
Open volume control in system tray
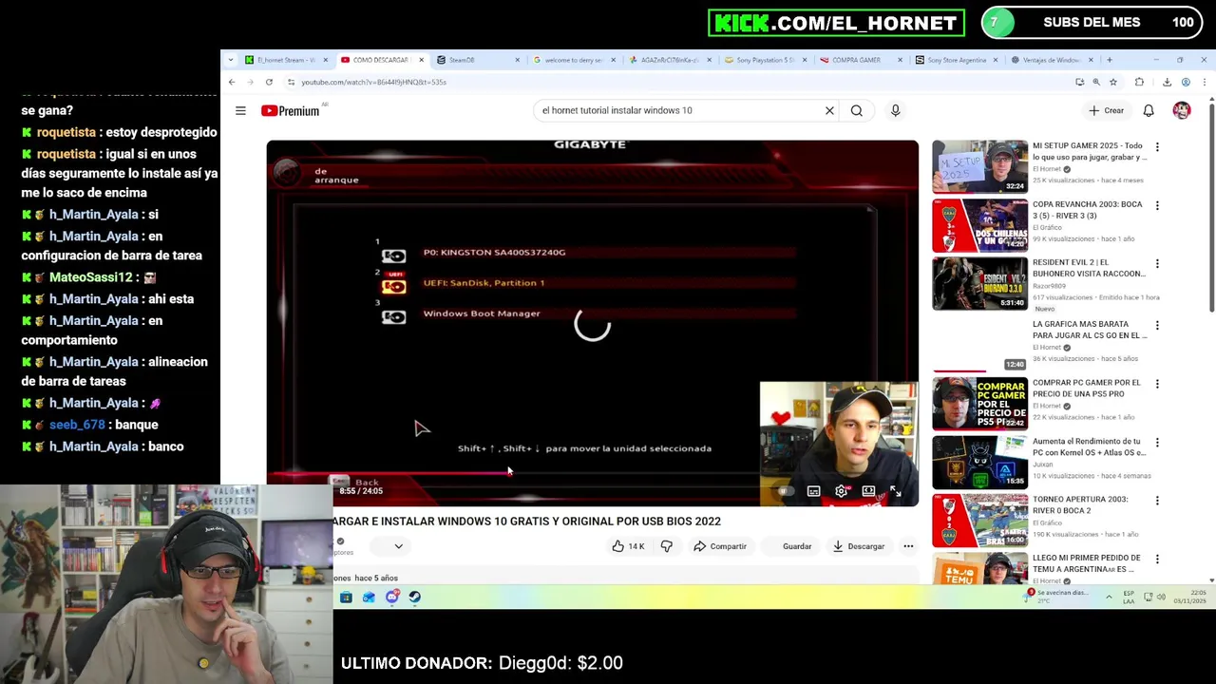pos(1163,597)
